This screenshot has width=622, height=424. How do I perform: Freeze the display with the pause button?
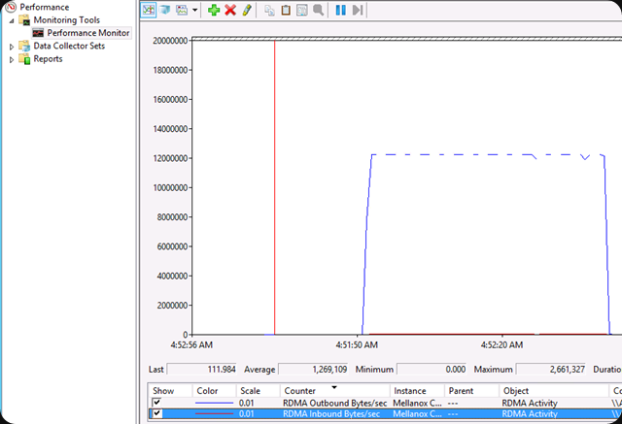(341, 10)
